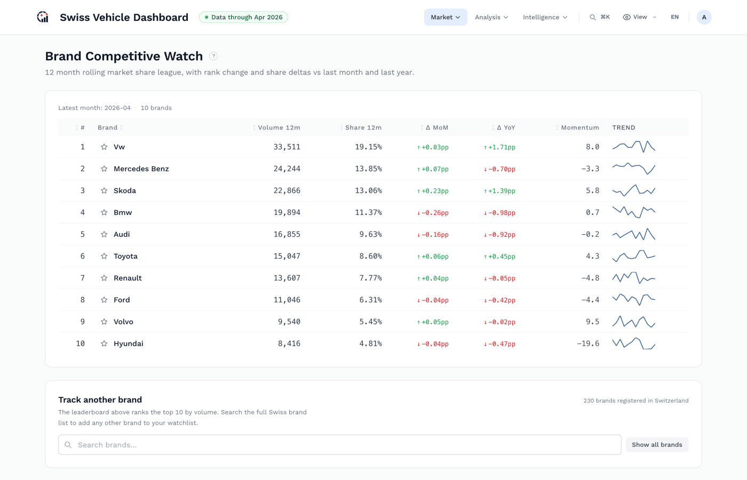The width and height of the screenshot is (747, 480).
Task: Click the Swiss Vehicle Dashboard title
Action: 124,17
